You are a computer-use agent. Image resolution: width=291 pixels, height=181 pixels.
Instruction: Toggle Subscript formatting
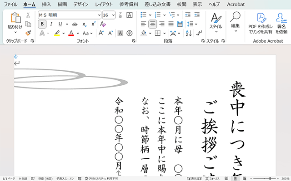click(x=85, y=24)
